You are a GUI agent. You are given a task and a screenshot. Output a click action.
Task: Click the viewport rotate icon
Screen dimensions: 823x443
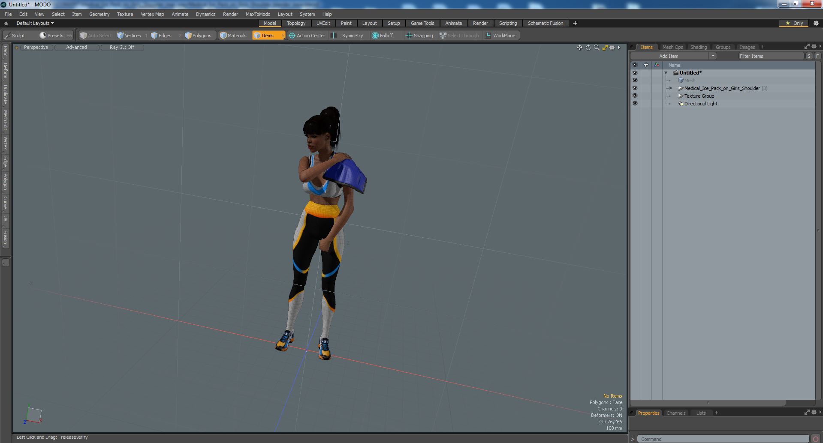click(588, 48)
